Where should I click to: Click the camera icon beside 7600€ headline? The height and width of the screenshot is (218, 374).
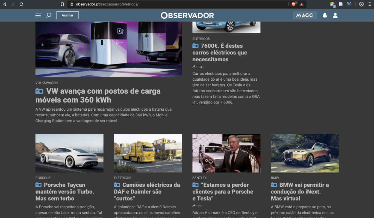coord(195,46)
